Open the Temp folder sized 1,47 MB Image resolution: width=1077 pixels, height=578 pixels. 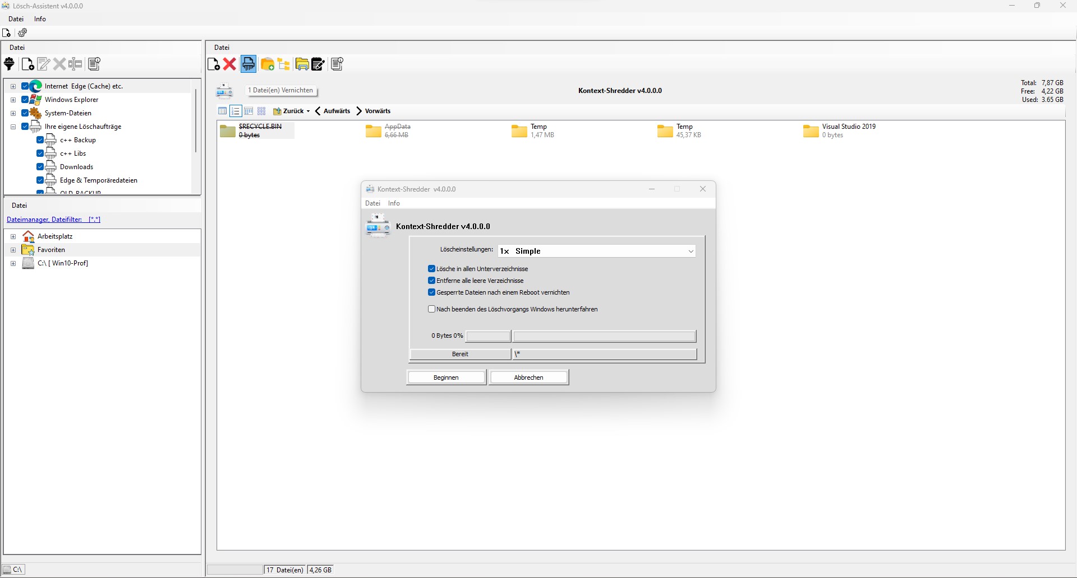[x=533, y=130]
